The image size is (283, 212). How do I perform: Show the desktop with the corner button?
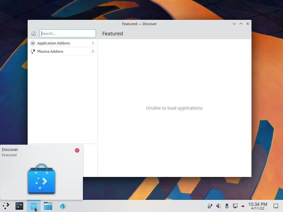[x=276, y=206]
